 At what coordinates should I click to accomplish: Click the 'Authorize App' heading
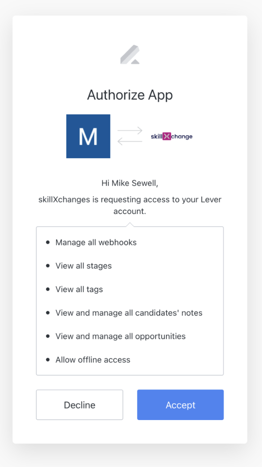(130, 95)
